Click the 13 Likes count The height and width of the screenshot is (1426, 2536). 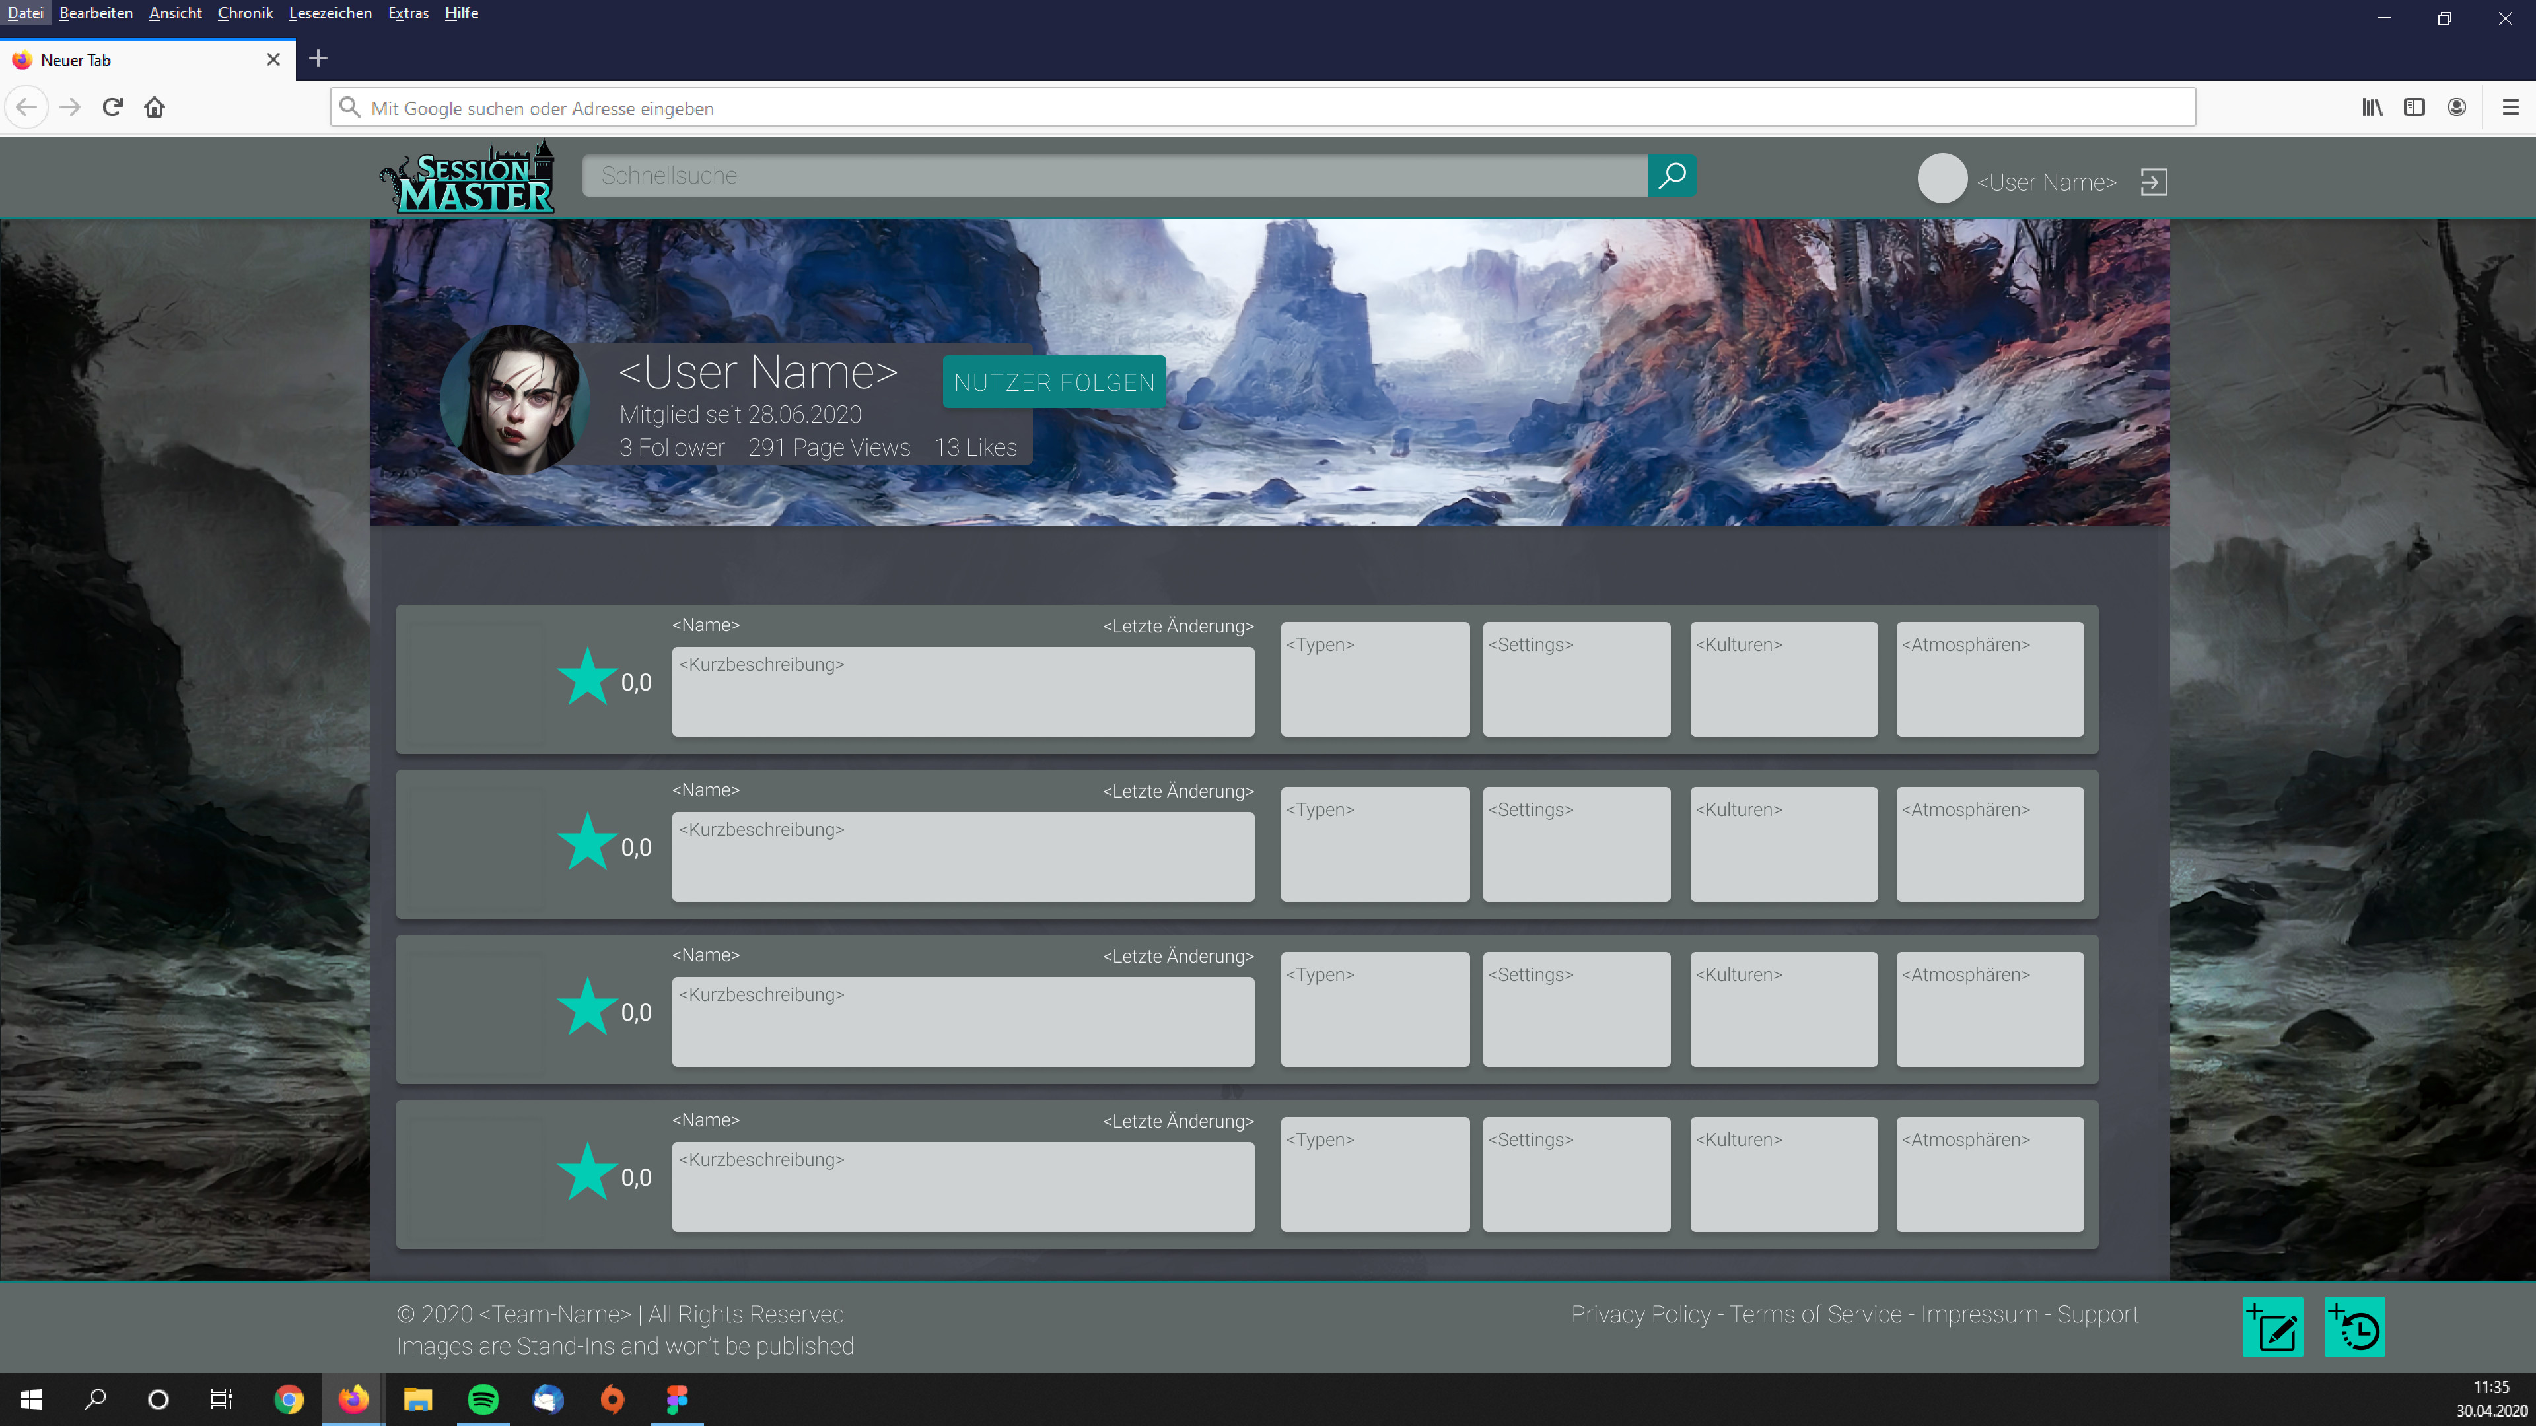[x=975, y=447]
